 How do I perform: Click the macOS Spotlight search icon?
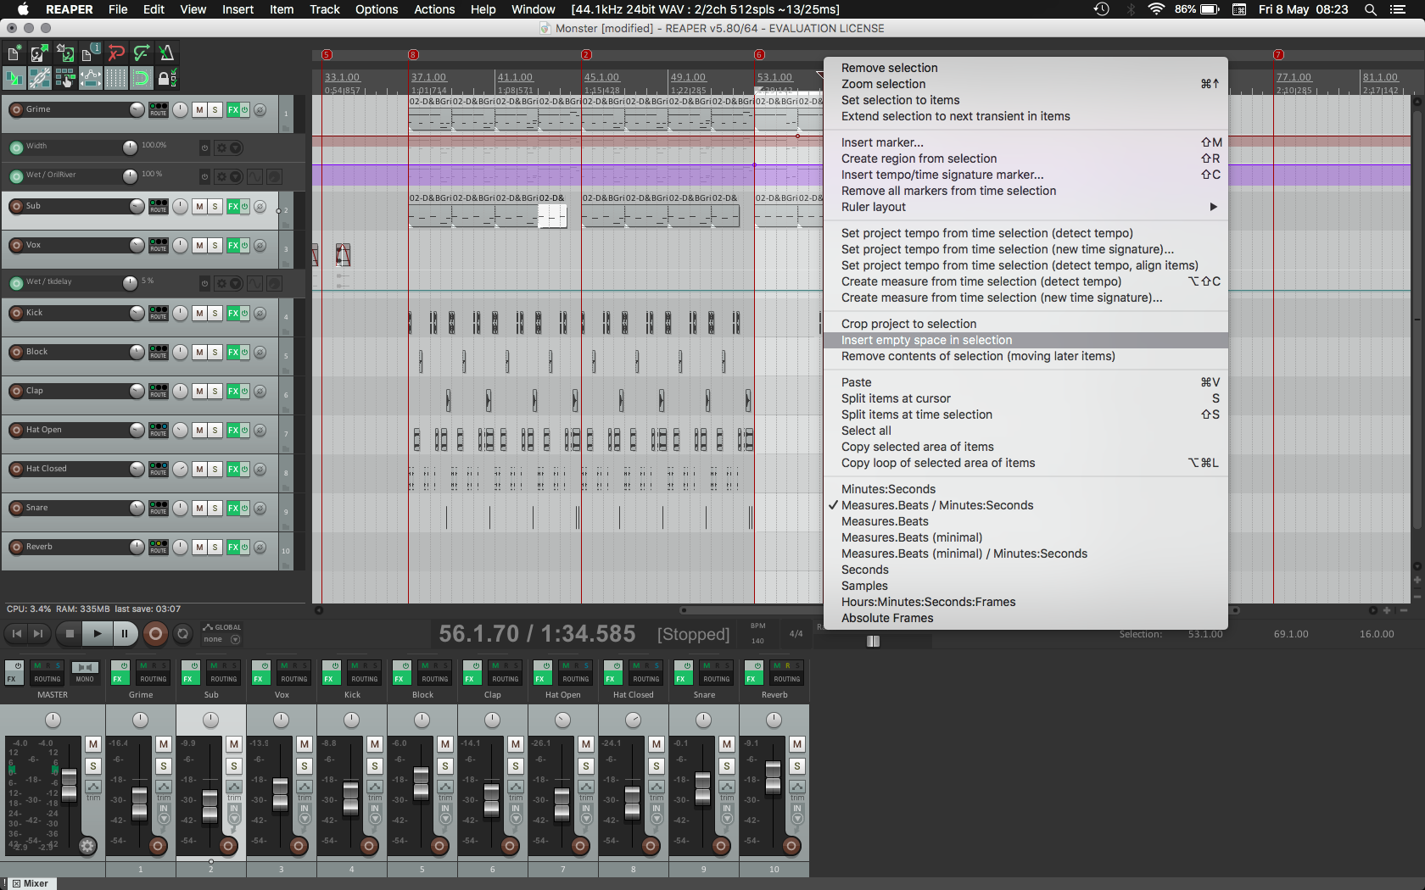pyautogui.click(x=1370, y=9)
